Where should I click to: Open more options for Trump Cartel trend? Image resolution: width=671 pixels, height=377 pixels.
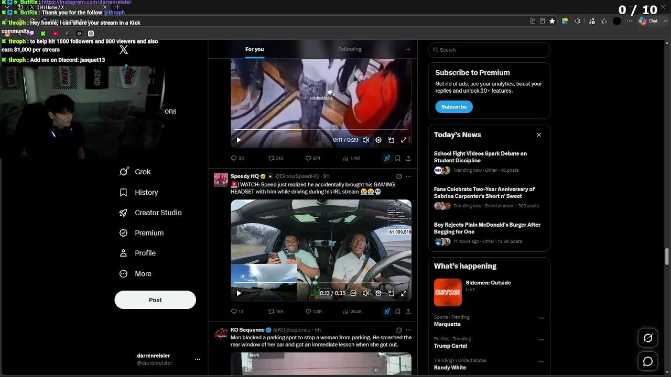tap(541, 339)
